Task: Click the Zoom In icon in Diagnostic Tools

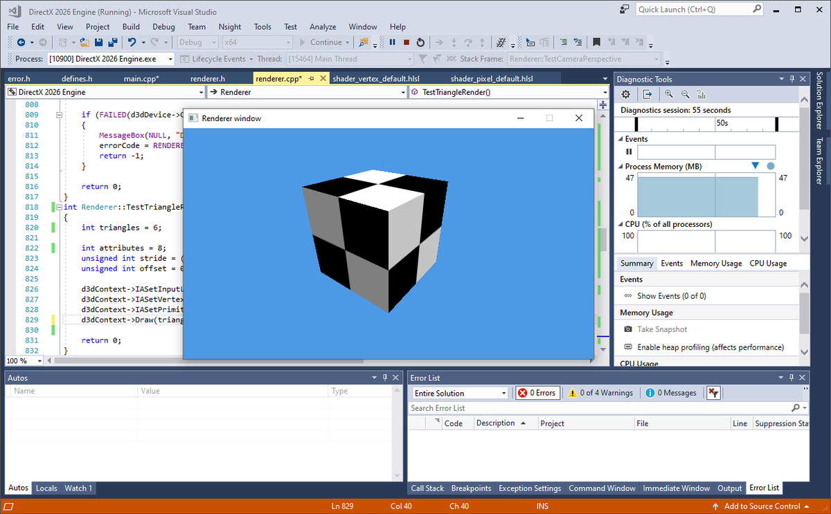Action: click(x=668, y=94)
